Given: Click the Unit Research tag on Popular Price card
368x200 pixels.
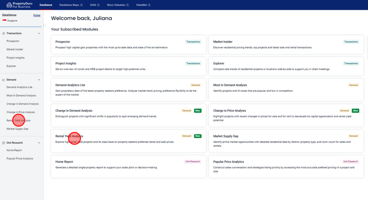Looking at the screenshot, I should click(x=350, y=162).
